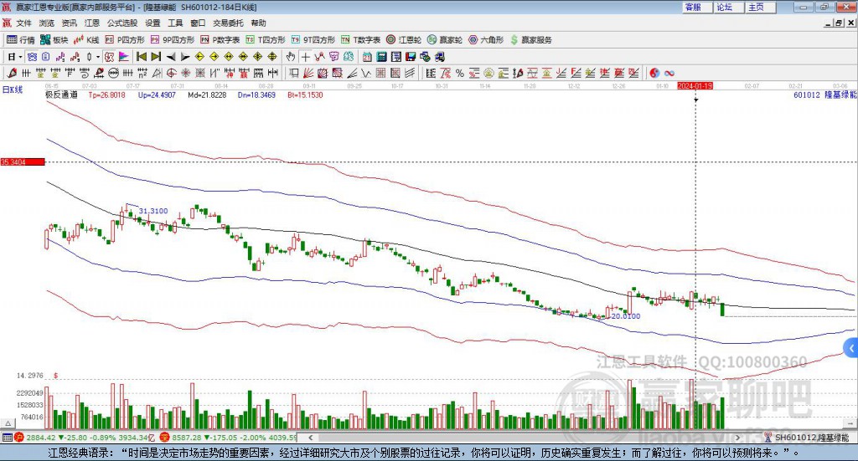This screenshot has width=858, height=461.
Task: Click the 31.3100 high price label
Action: pos(153,211)
